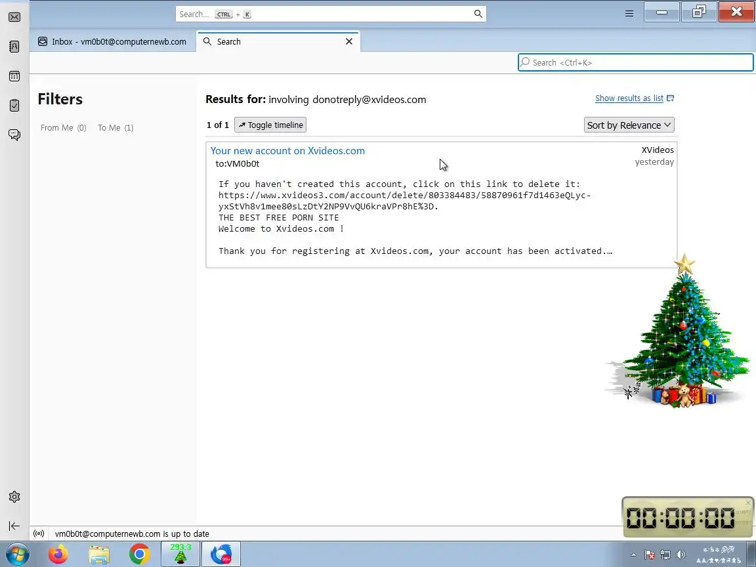Minimize the Thunderbird window
This screenshot has width=756, height=567.
[x=661, y=12]
